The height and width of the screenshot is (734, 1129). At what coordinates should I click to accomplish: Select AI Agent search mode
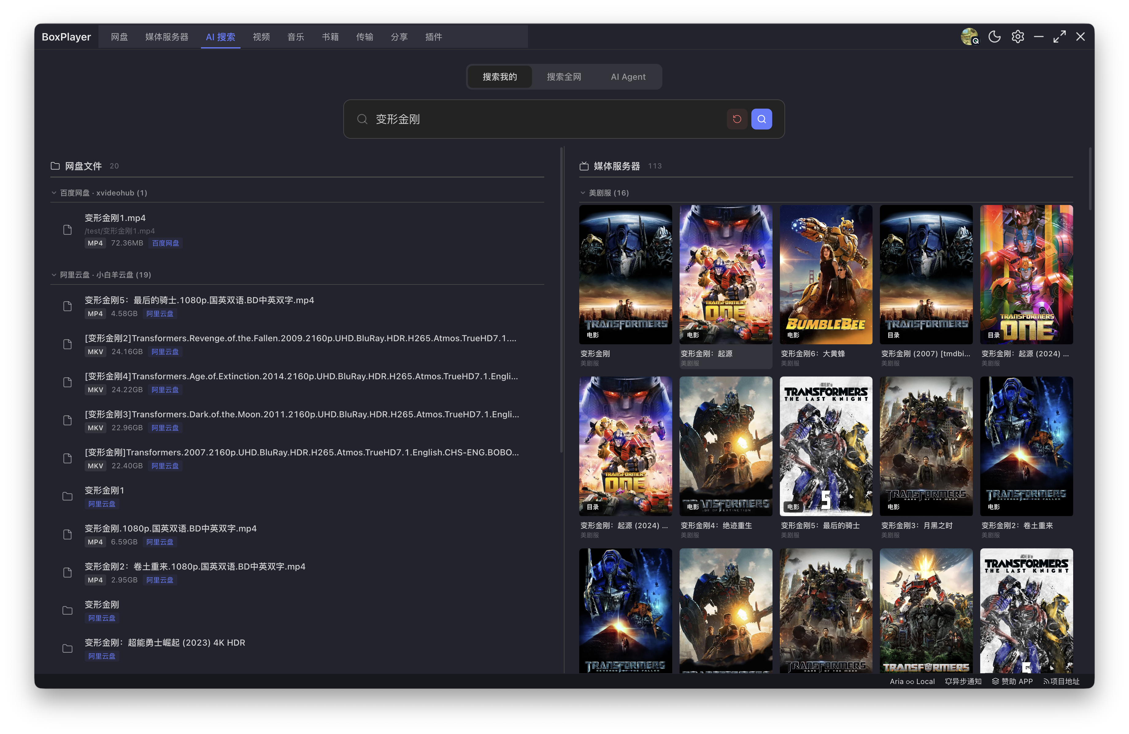[628, 77]
